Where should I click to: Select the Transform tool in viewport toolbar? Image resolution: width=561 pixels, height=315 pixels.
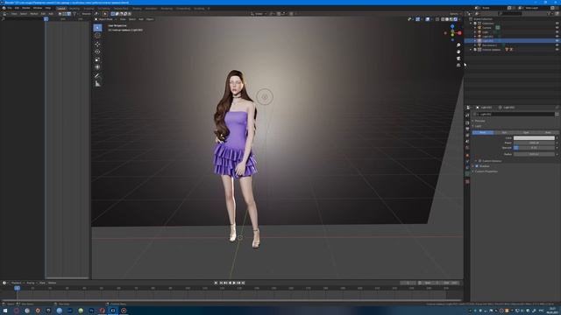[97, 67]
